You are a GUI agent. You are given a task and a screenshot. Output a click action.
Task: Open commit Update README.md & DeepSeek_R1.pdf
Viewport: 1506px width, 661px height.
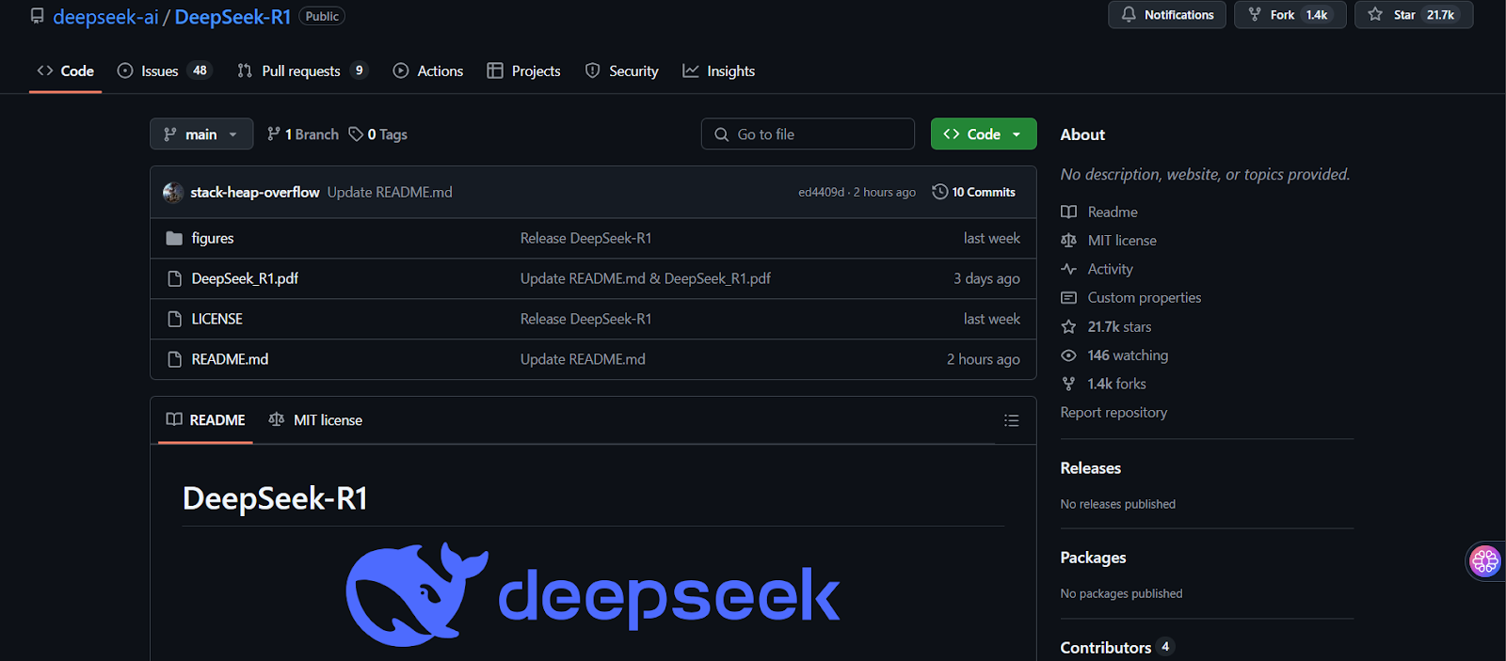[x=646, y=279]
